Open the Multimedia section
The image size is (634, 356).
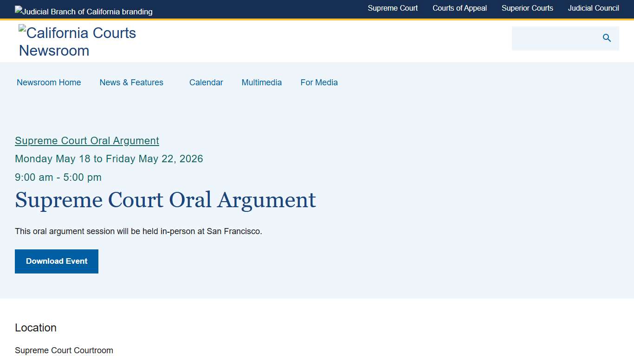[x=261, y=83]
